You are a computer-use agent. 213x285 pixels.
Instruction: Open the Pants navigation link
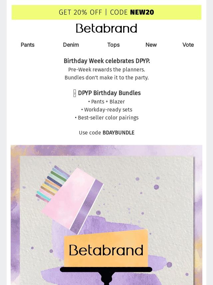click(28, 45)
